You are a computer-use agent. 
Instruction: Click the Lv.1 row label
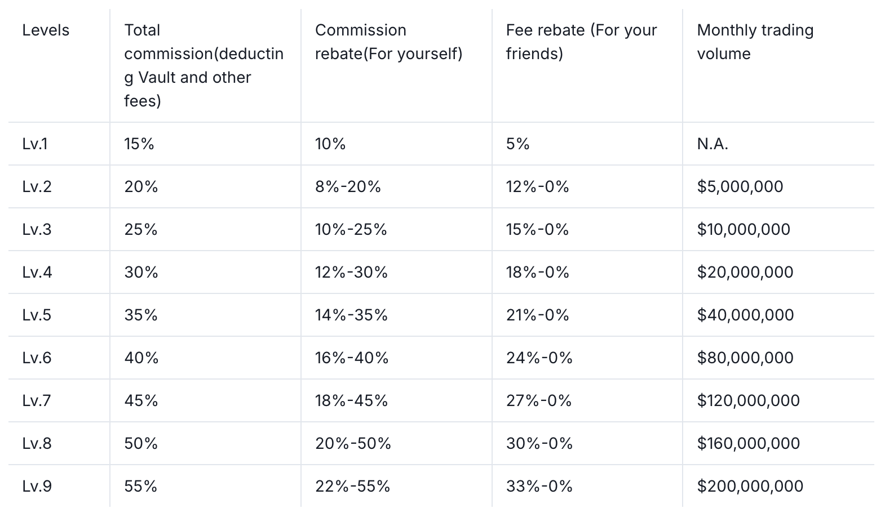(35, 144)
